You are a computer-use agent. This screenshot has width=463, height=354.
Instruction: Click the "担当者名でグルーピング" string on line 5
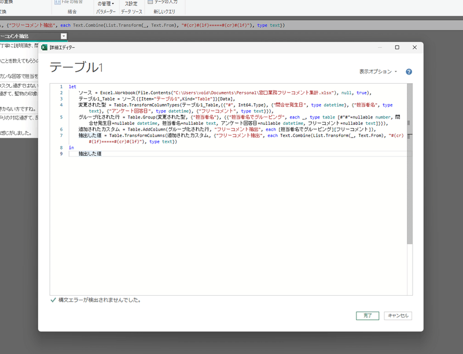(x=256, y=117)
